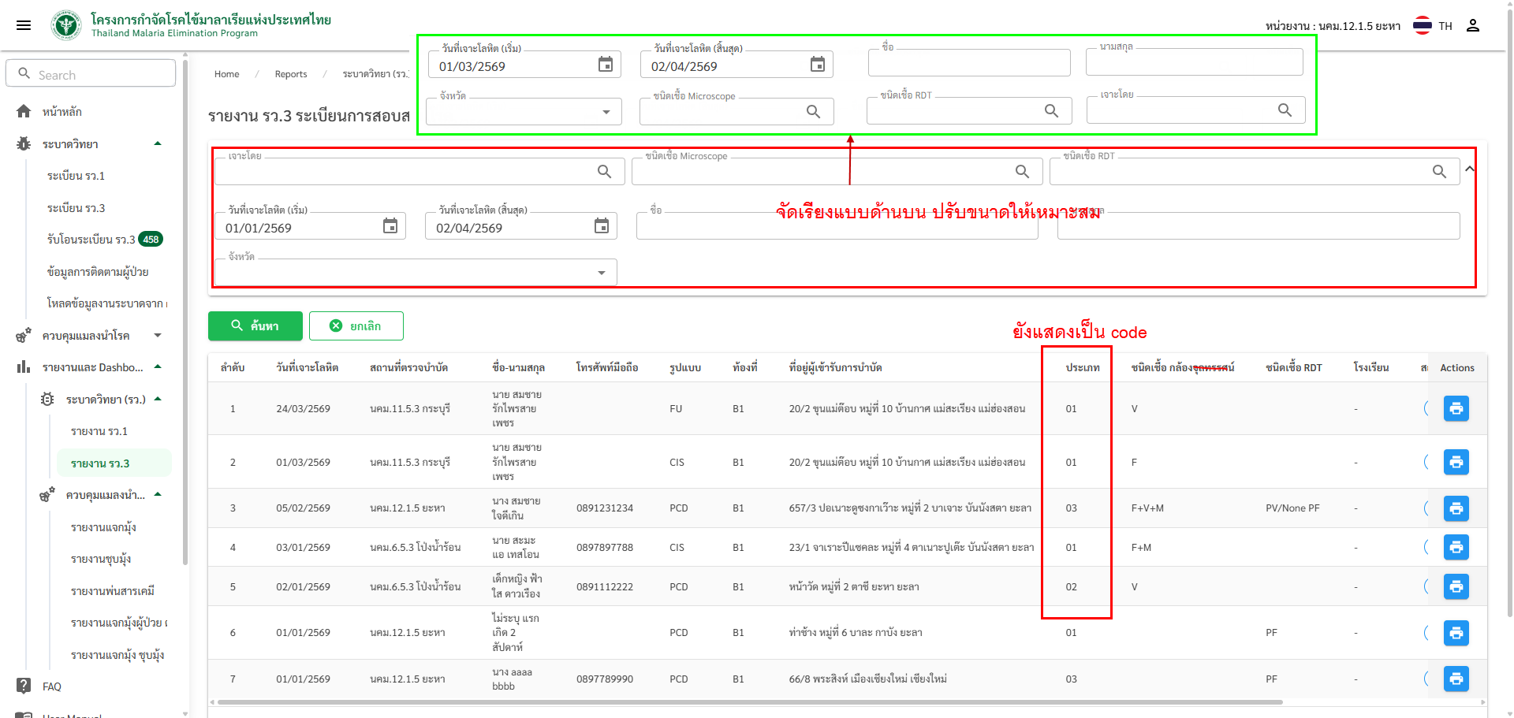This screenshot has height=718, width=1514.
Task: Click print icon for row 5
Action: [1456, 586]
